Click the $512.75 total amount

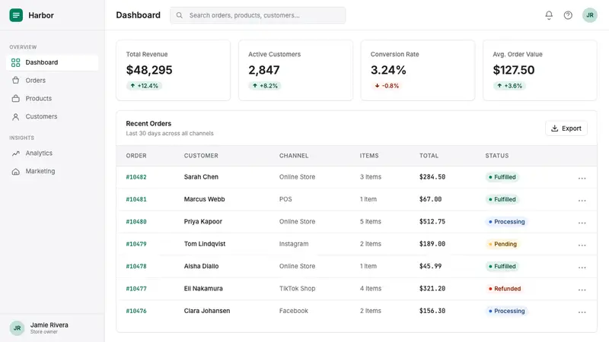tap(432, 221)
